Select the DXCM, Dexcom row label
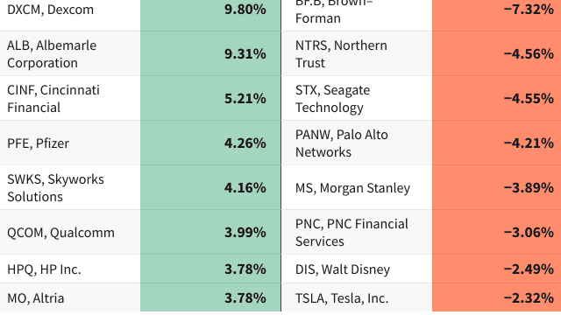The image size is (561, 315). click(x=51, y=10)
